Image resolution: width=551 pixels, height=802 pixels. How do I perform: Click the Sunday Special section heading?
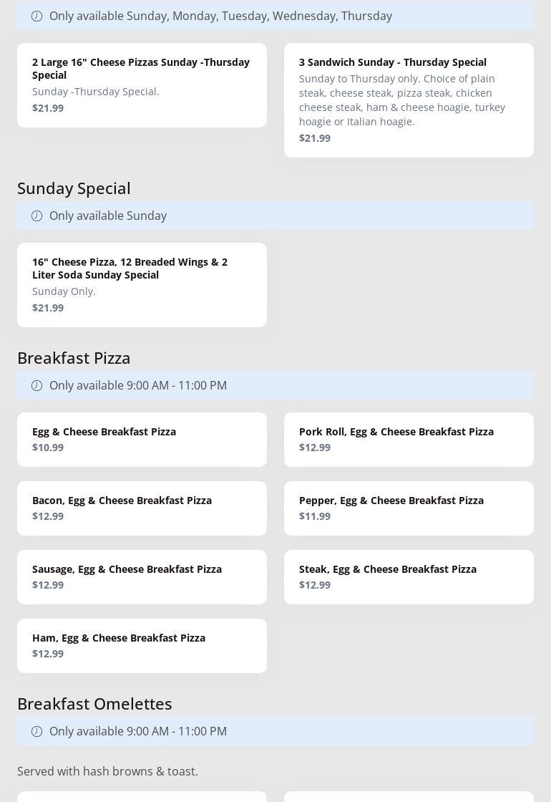[x=74, y=188]
